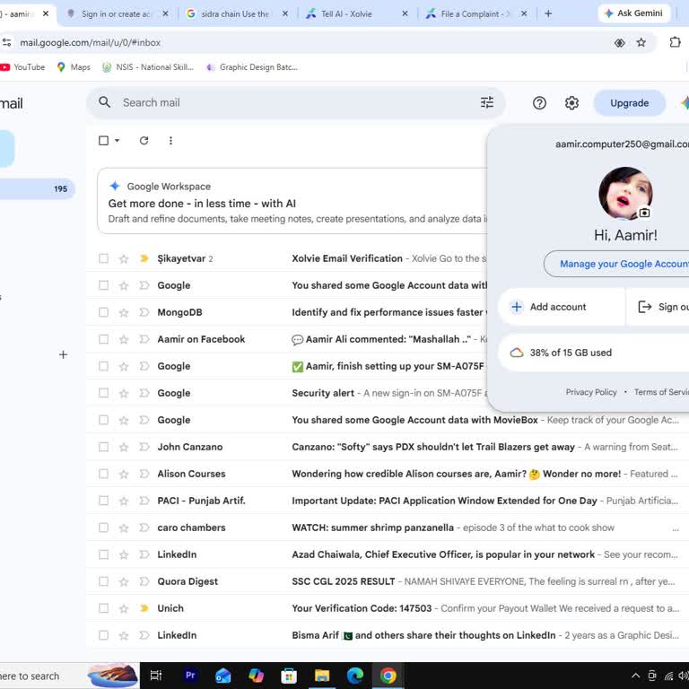Star the Şikayetvar email
This screenshot has width=689, height=689.
124,258
